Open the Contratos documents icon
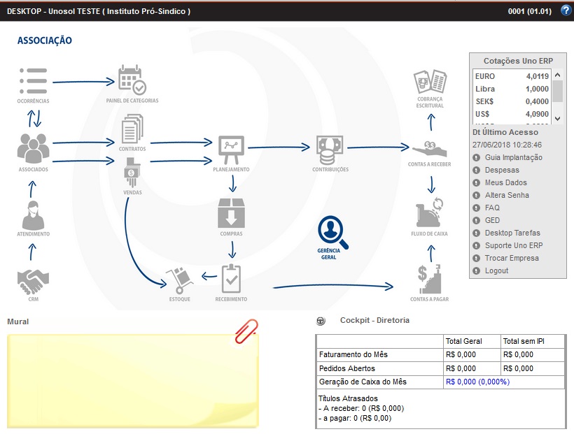 click(132, 129)
